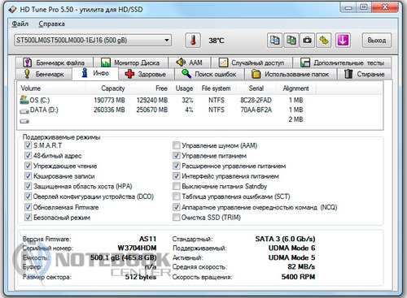Toggle Управление шумом (AAM) checkbox
Screen dimensions: 407x298
(176, 145)
